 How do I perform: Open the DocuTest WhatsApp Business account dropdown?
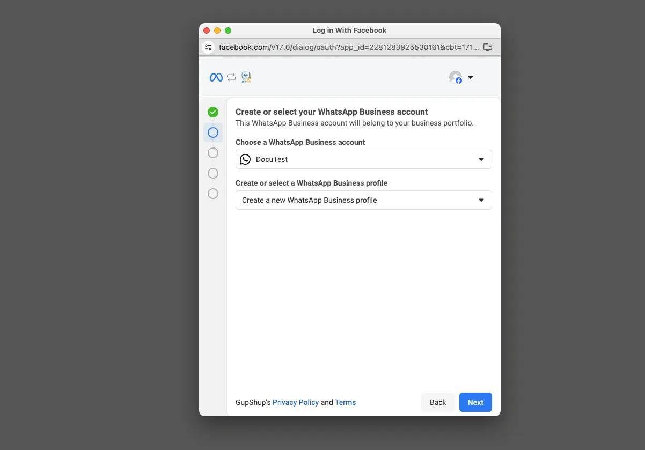click(364, 159)
